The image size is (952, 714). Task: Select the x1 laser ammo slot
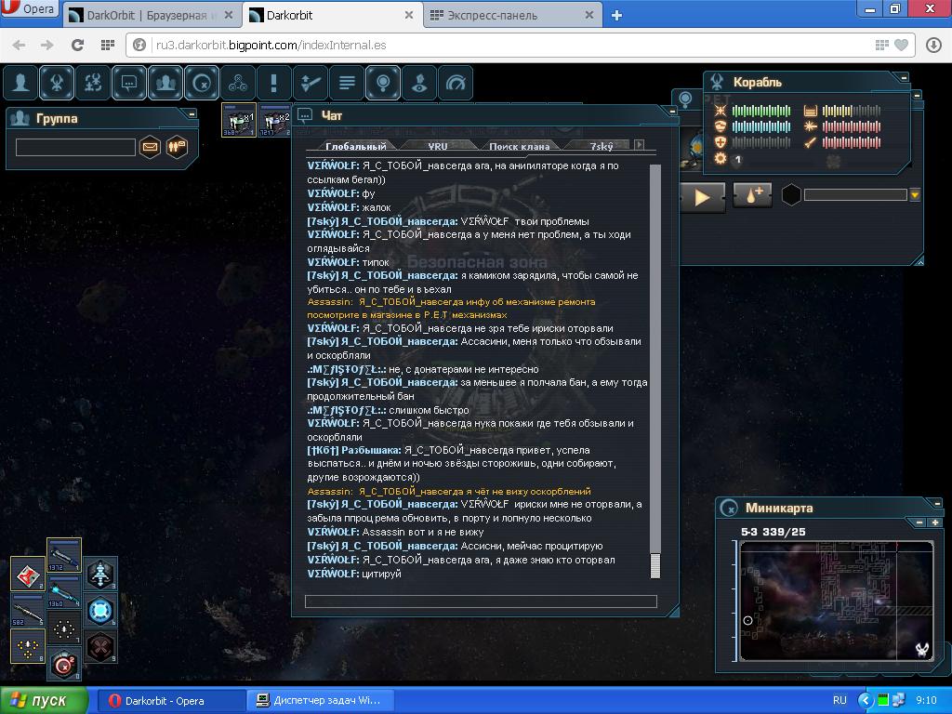pos(239,120)
